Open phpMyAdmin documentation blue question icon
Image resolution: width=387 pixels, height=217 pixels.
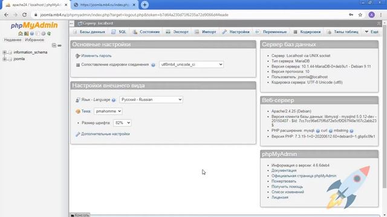[x=32, y=34]
